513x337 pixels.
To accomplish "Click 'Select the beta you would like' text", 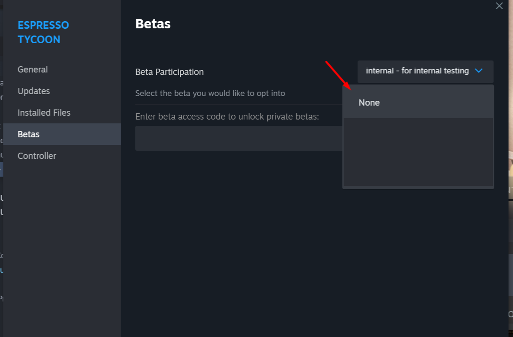I will [210, 93].
